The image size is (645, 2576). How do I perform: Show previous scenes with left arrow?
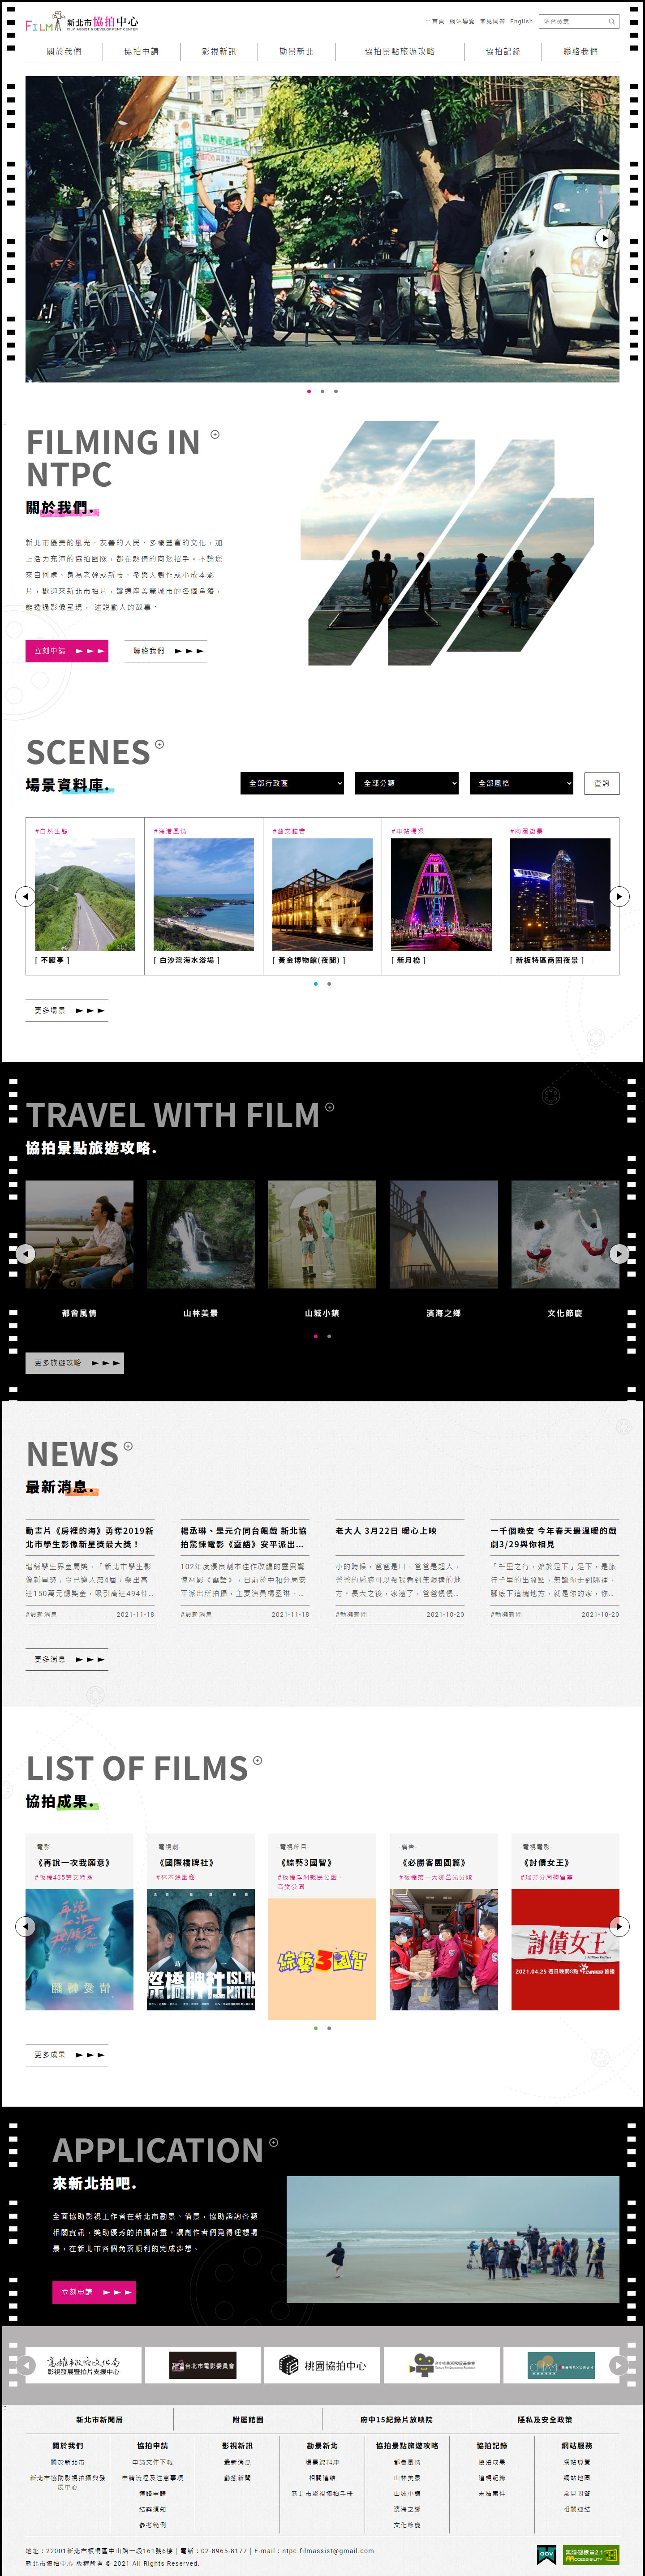[25, 896]
